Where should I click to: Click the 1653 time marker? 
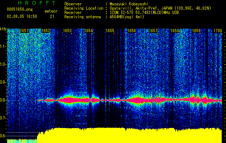coord(67,31)
